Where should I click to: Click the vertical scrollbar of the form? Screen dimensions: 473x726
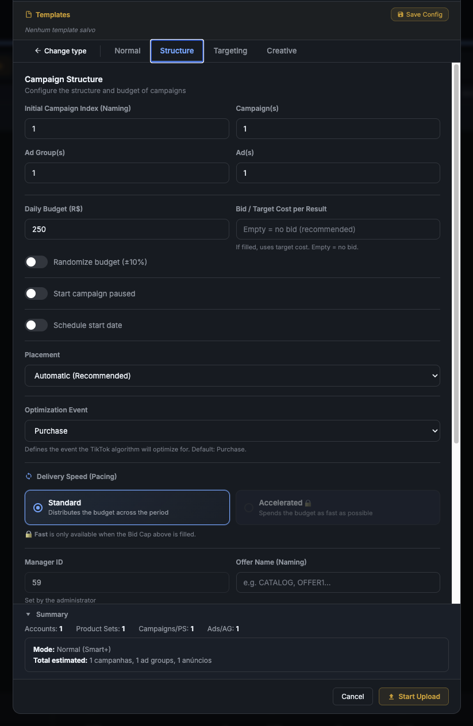tap(456, 254)
